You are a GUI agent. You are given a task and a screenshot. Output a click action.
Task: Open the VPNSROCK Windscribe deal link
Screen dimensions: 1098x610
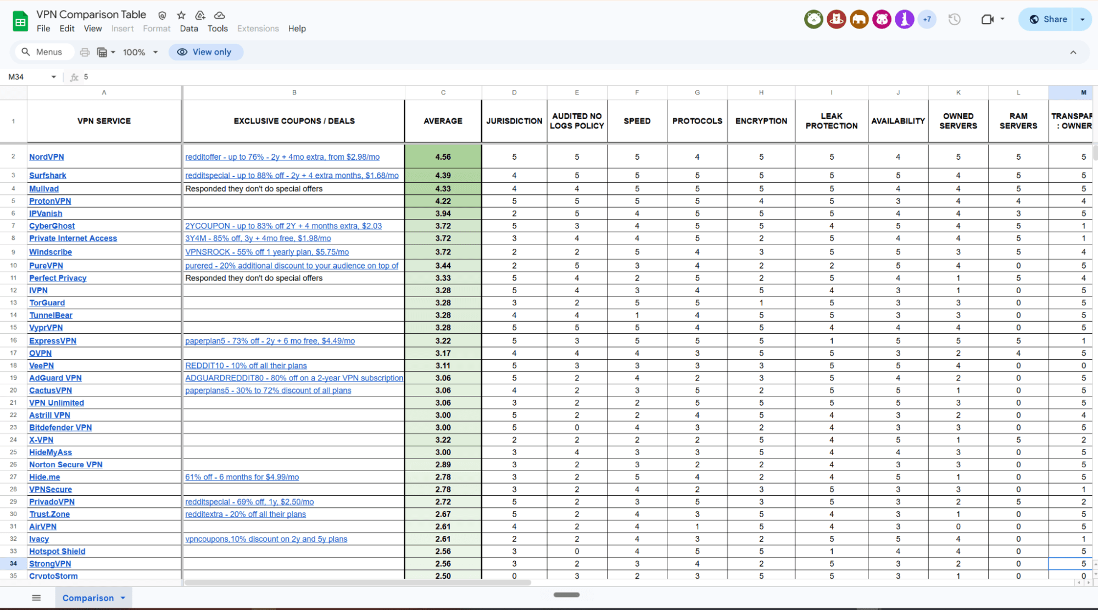click(267, 253)
